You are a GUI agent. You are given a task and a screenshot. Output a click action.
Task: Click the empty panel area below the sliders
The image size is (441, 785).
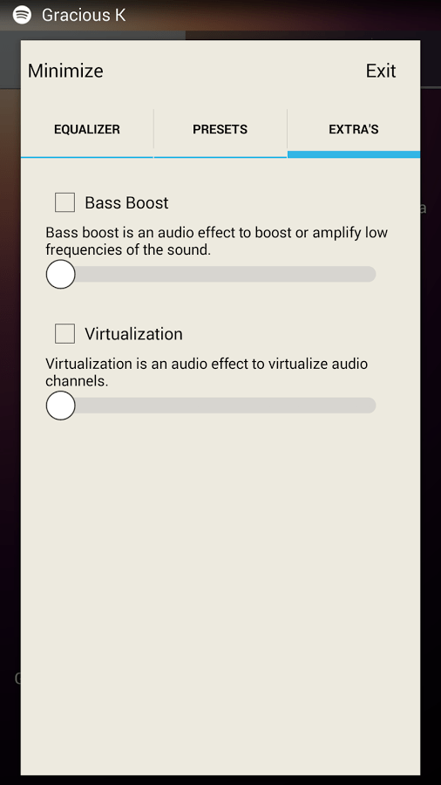coord(220,590)
